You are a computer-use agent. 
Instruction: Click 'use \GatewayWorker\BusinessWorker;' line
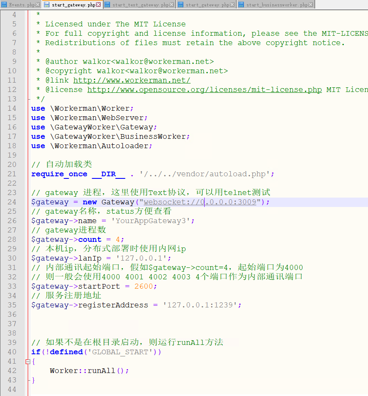click(110, 137)
